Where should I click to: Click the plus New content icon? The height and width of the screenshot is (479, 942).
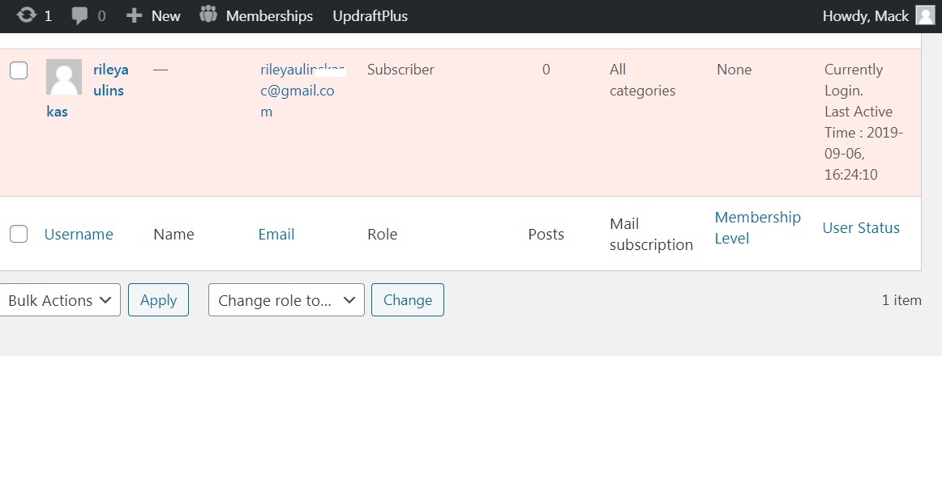click(135, 15)
